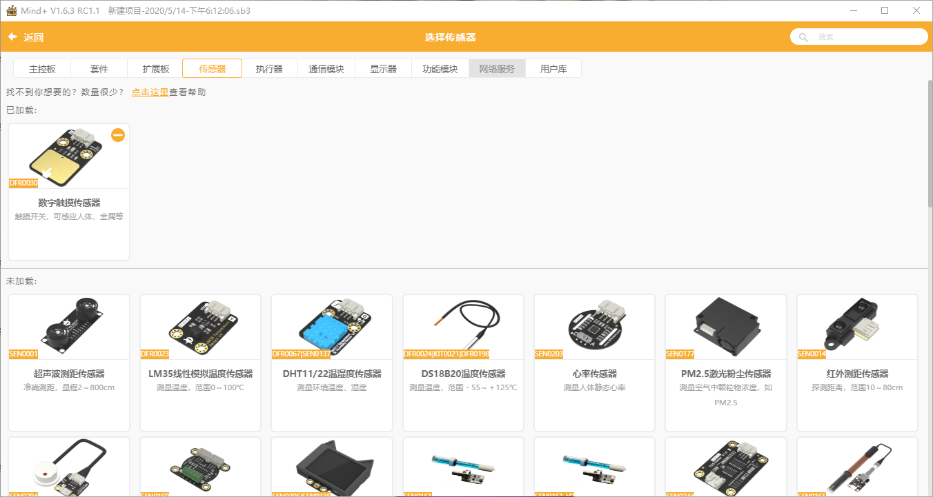933x497 pixels.
Task: Select the cat-ear shaped camera sensor image
Action: (332, 467)
